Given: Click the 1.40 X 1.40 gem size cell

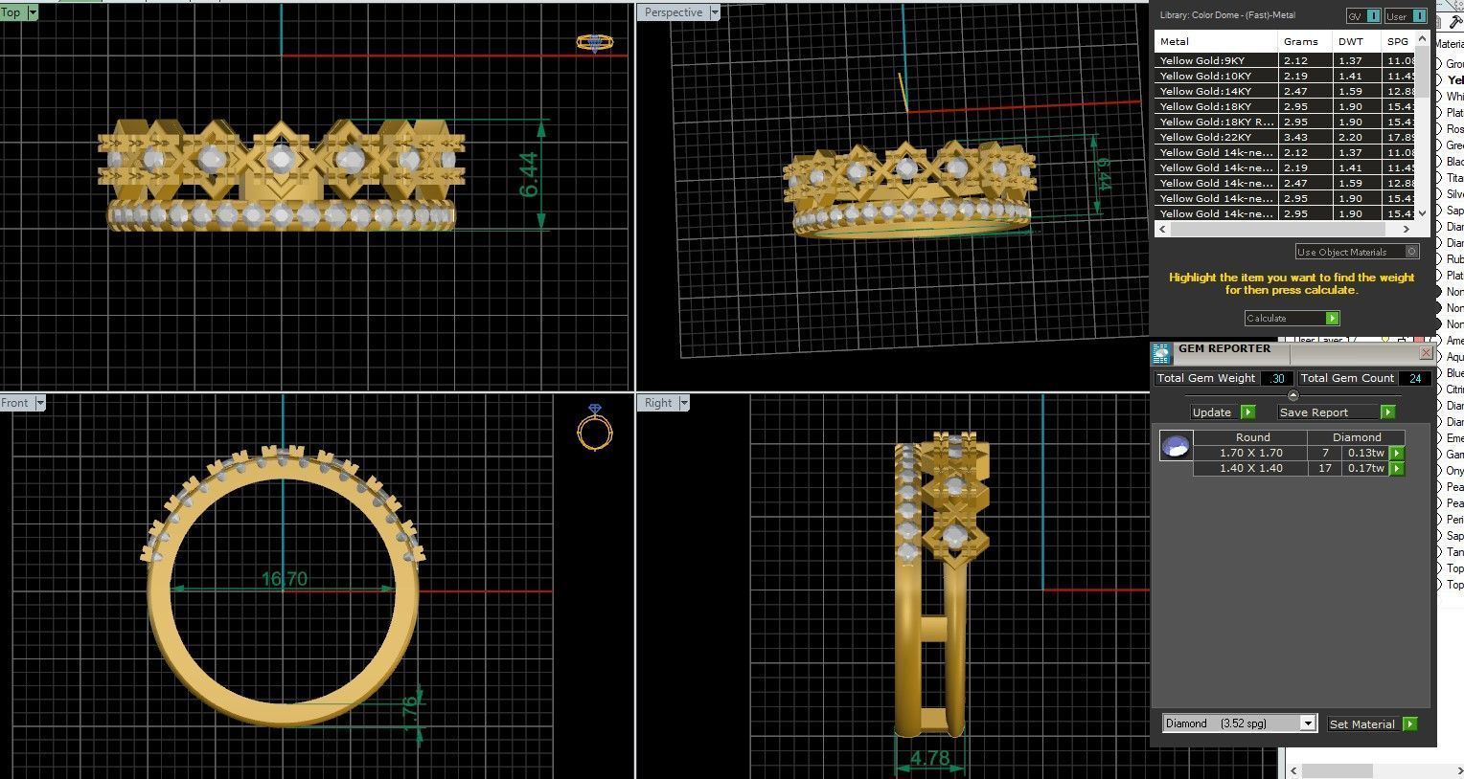Looking at the screenshot, I should [1250, 468].
